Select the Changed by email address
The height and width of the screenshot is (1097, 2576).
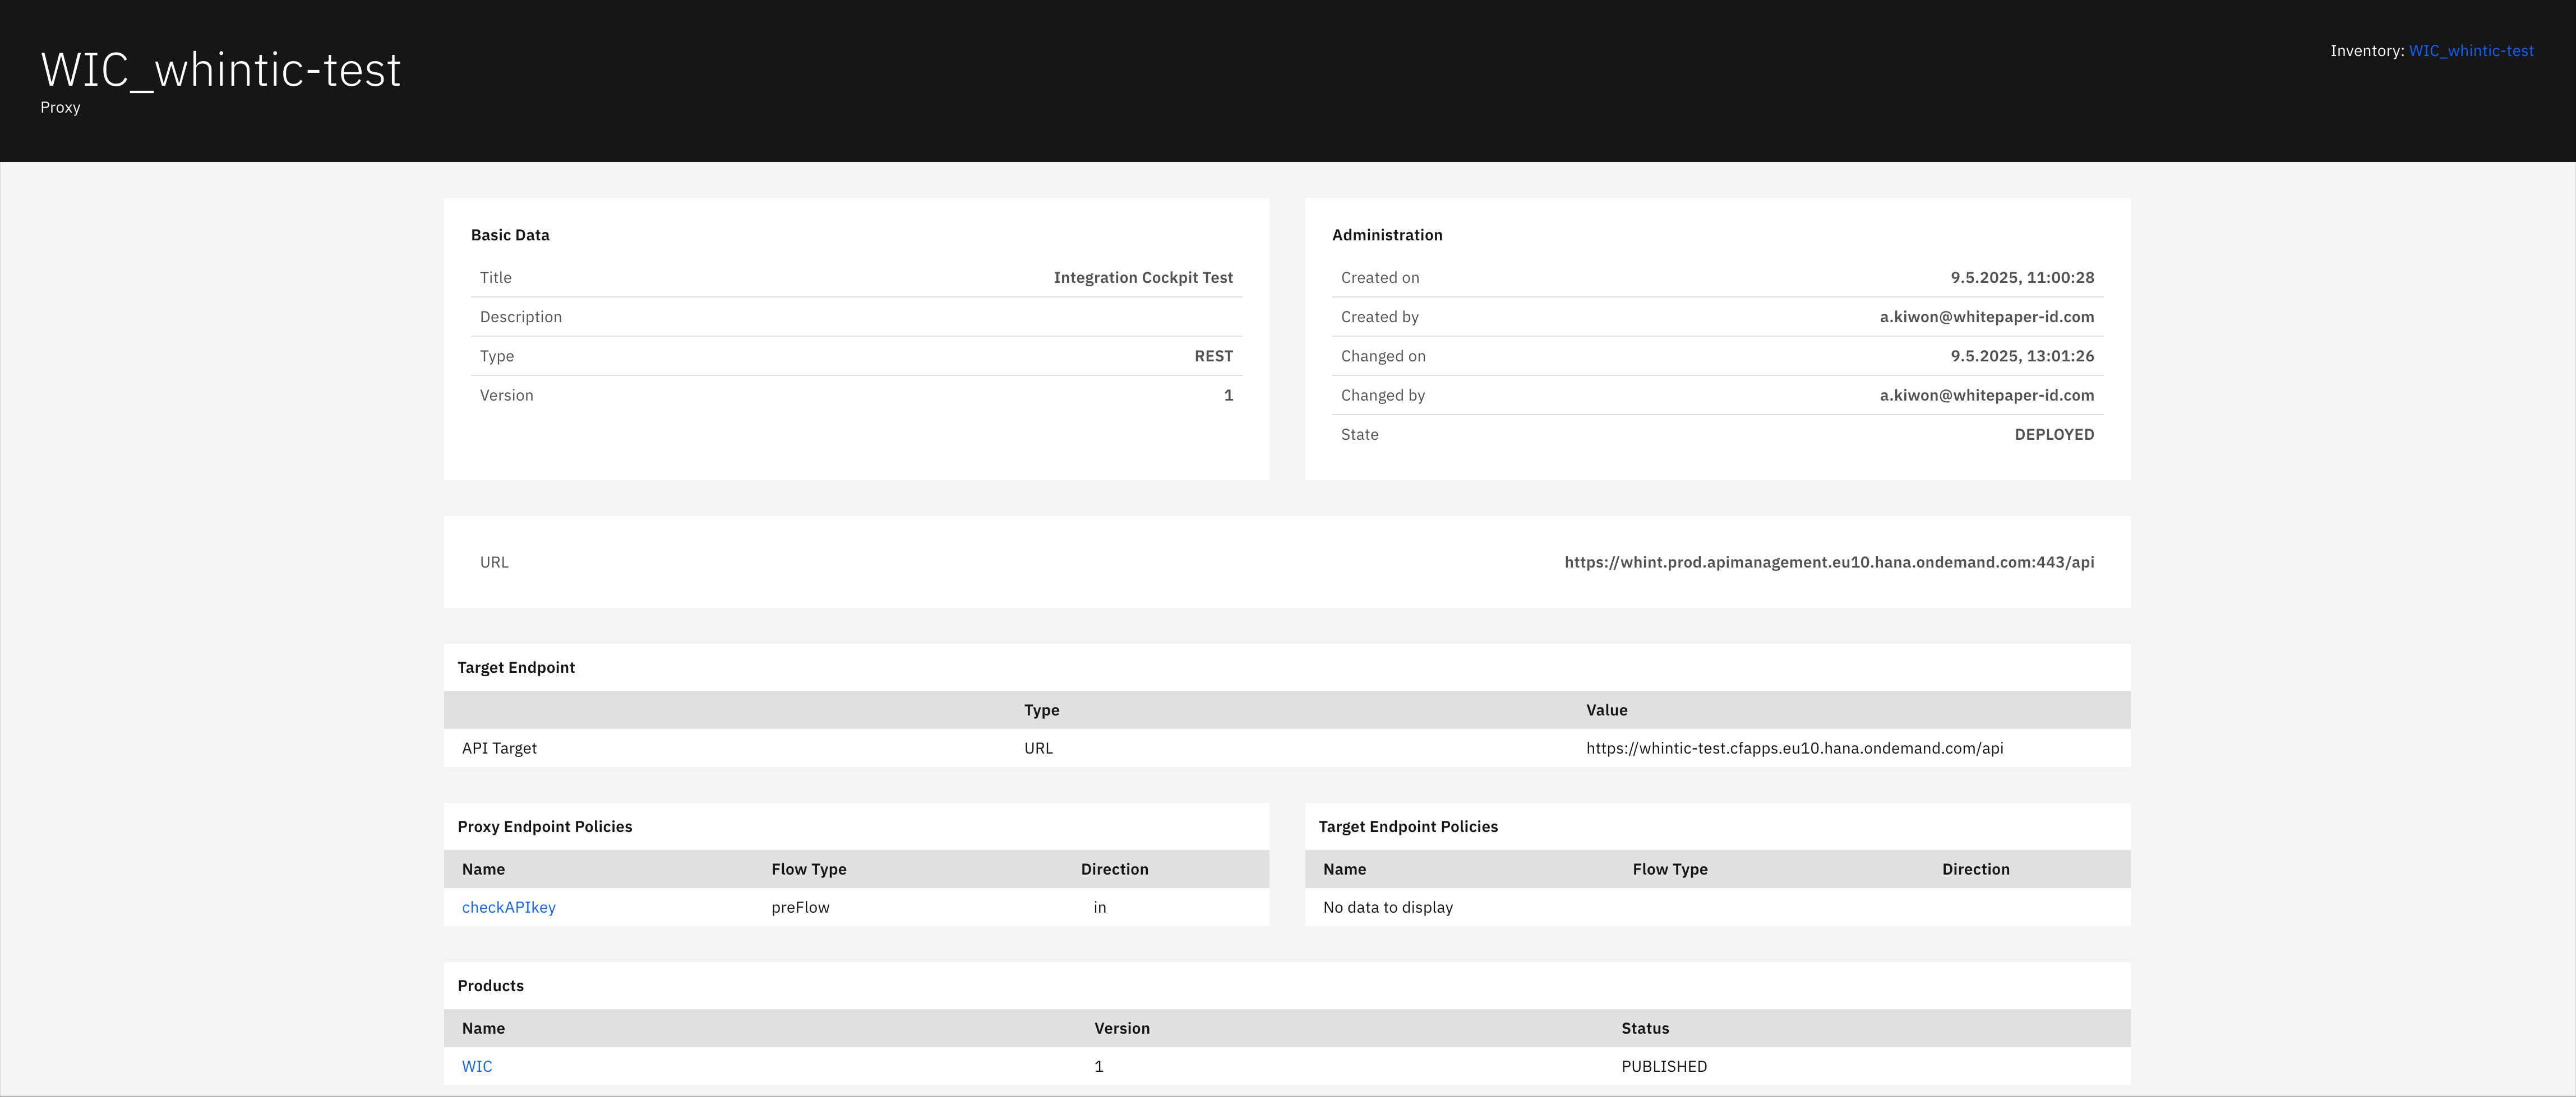[1986, 396]
